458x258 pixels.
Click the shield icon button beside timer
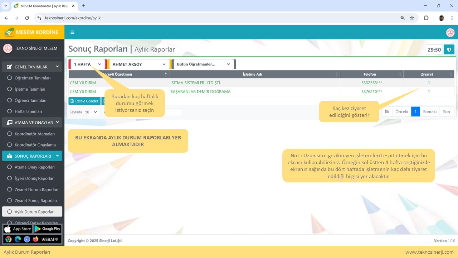coord(449,49)
